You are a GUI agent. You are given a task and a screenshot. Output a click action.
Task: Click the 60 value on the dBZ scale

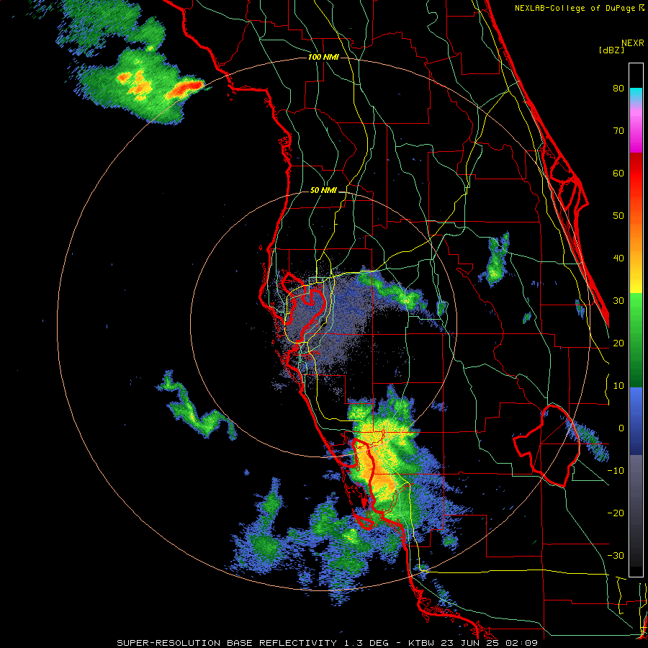[618, 173]
